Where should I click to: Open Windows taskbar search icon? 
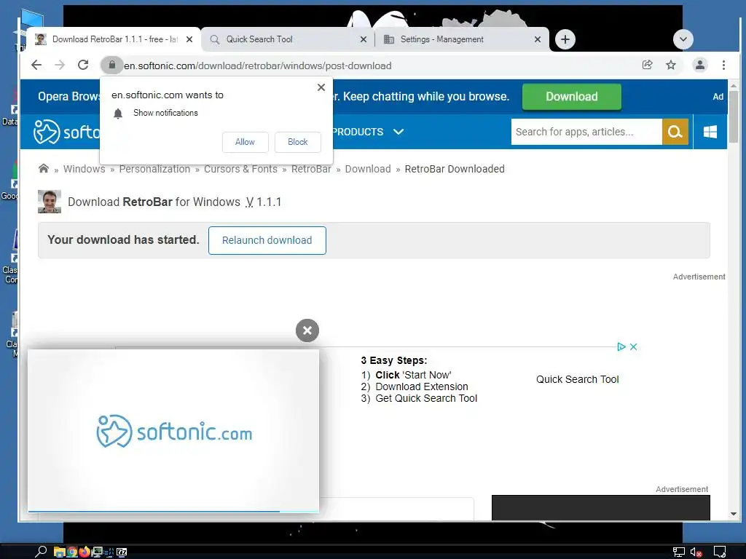click(41, 552)
